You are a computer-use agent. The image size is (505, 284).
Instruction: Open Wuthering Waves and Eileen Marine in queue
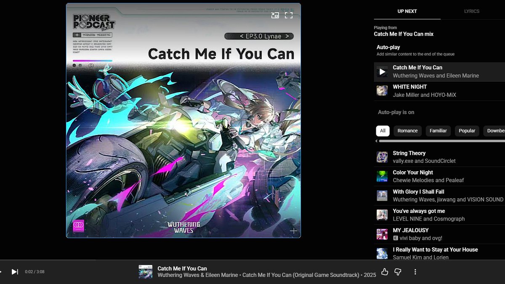(x=436, y=76)
